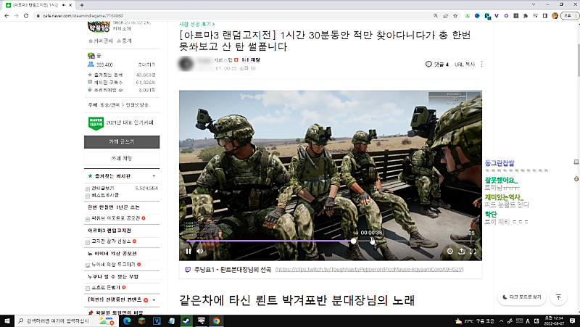Click 초대하기 next to member count

click(x=146, y=65)
